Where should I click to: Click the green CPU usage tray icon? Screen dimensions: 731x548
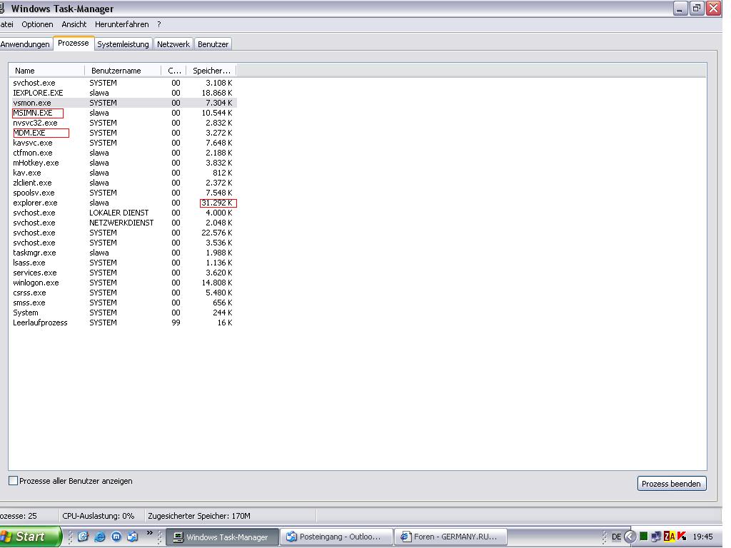click(x=644, y=537)
